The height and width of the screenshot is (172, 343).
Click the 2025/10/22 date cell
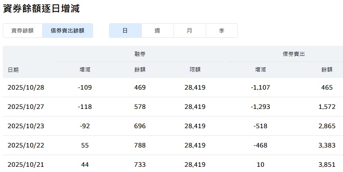tap(26, 145)
